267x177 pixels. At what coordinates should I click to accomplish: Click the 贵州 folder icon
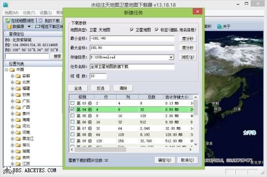tap(18, 114)
